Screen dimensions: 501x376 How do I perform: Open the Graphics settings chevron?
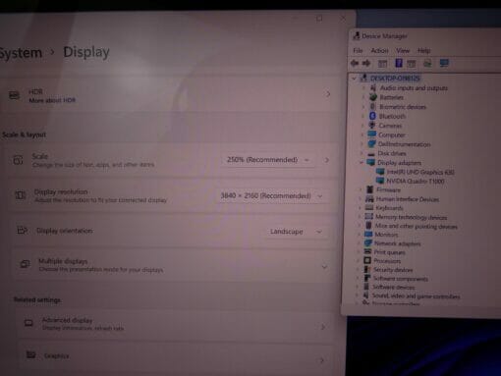(322, 360)
